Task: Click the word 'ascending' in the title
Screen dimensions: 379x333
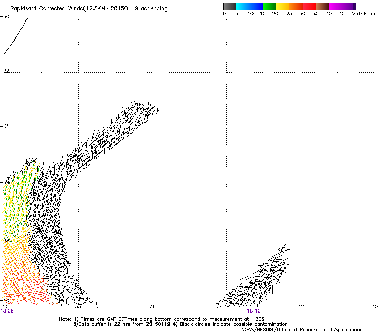Action: click(154, 9)
